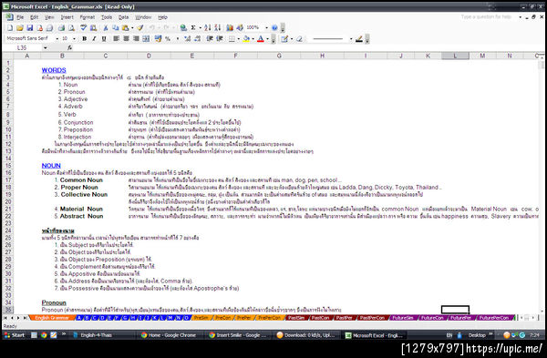Click the fx Insert Function button
Screen dimensions: 547x358
coord(69,47)
